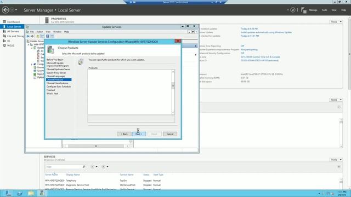
Task: Click the wizard Next button
Action: pyautogui.click(x=139, y=134)
